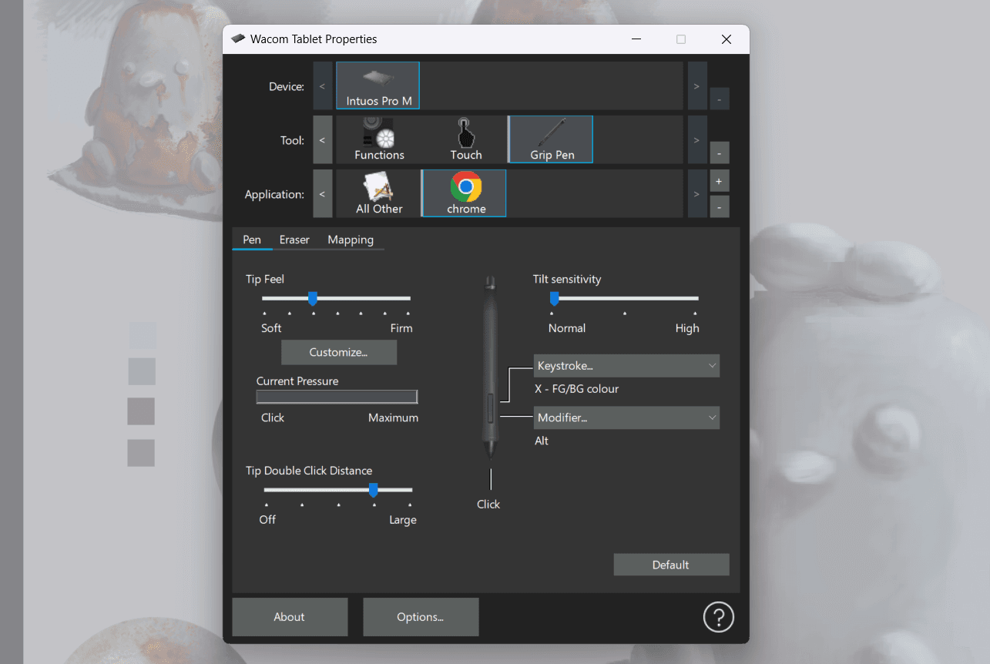The height and width of the screenshot is (664, 990).
Task: Switch to the Eraser tab
Action: point(294,240)
